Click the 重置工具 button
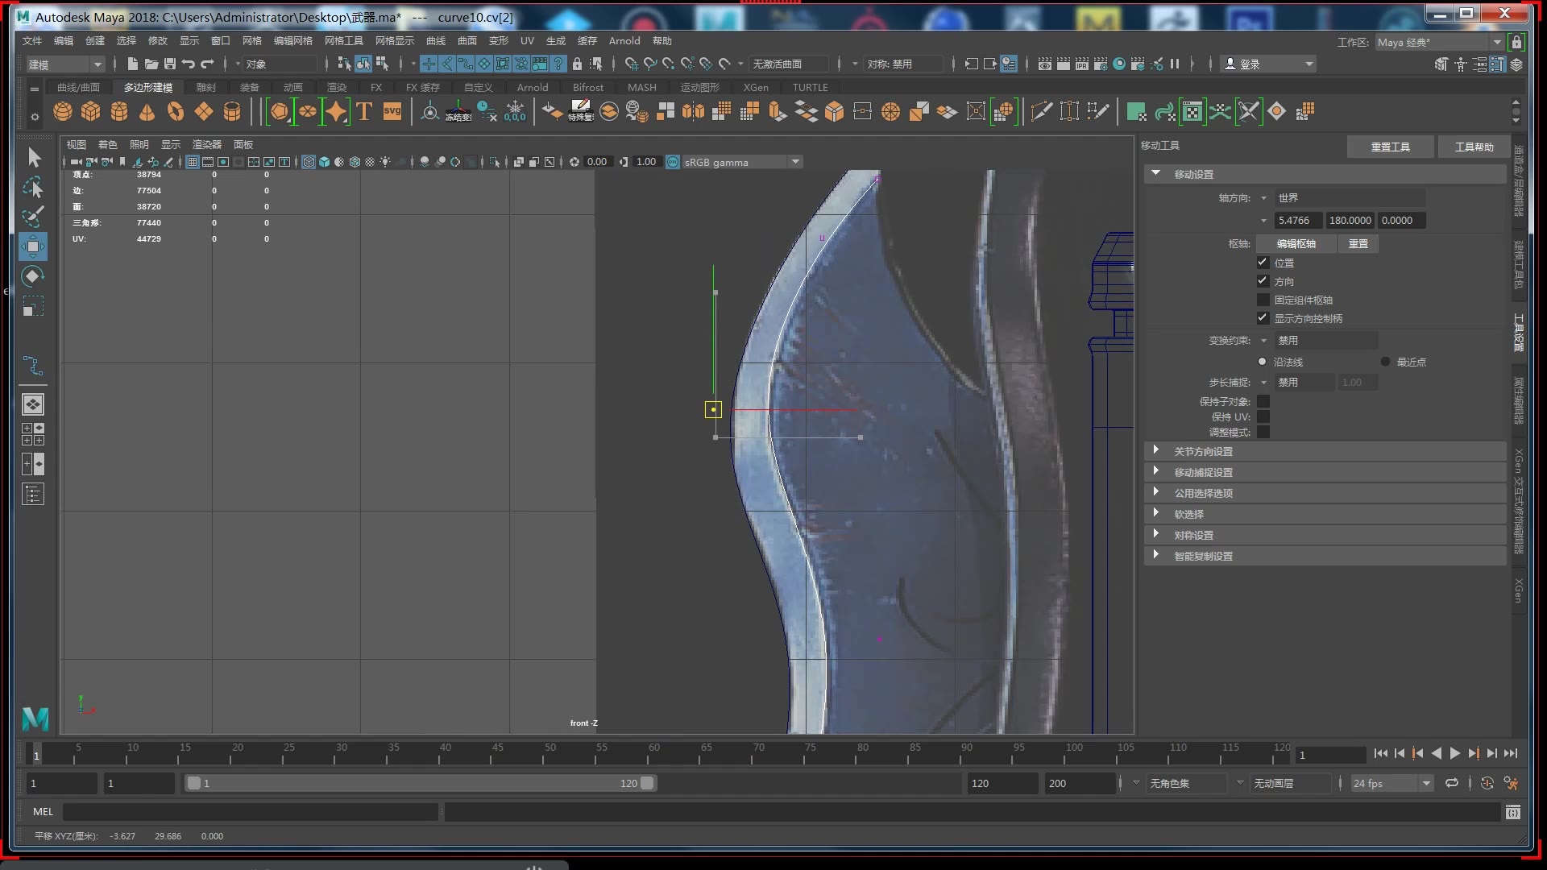The image size is (1547, 870). (1390, 147)
